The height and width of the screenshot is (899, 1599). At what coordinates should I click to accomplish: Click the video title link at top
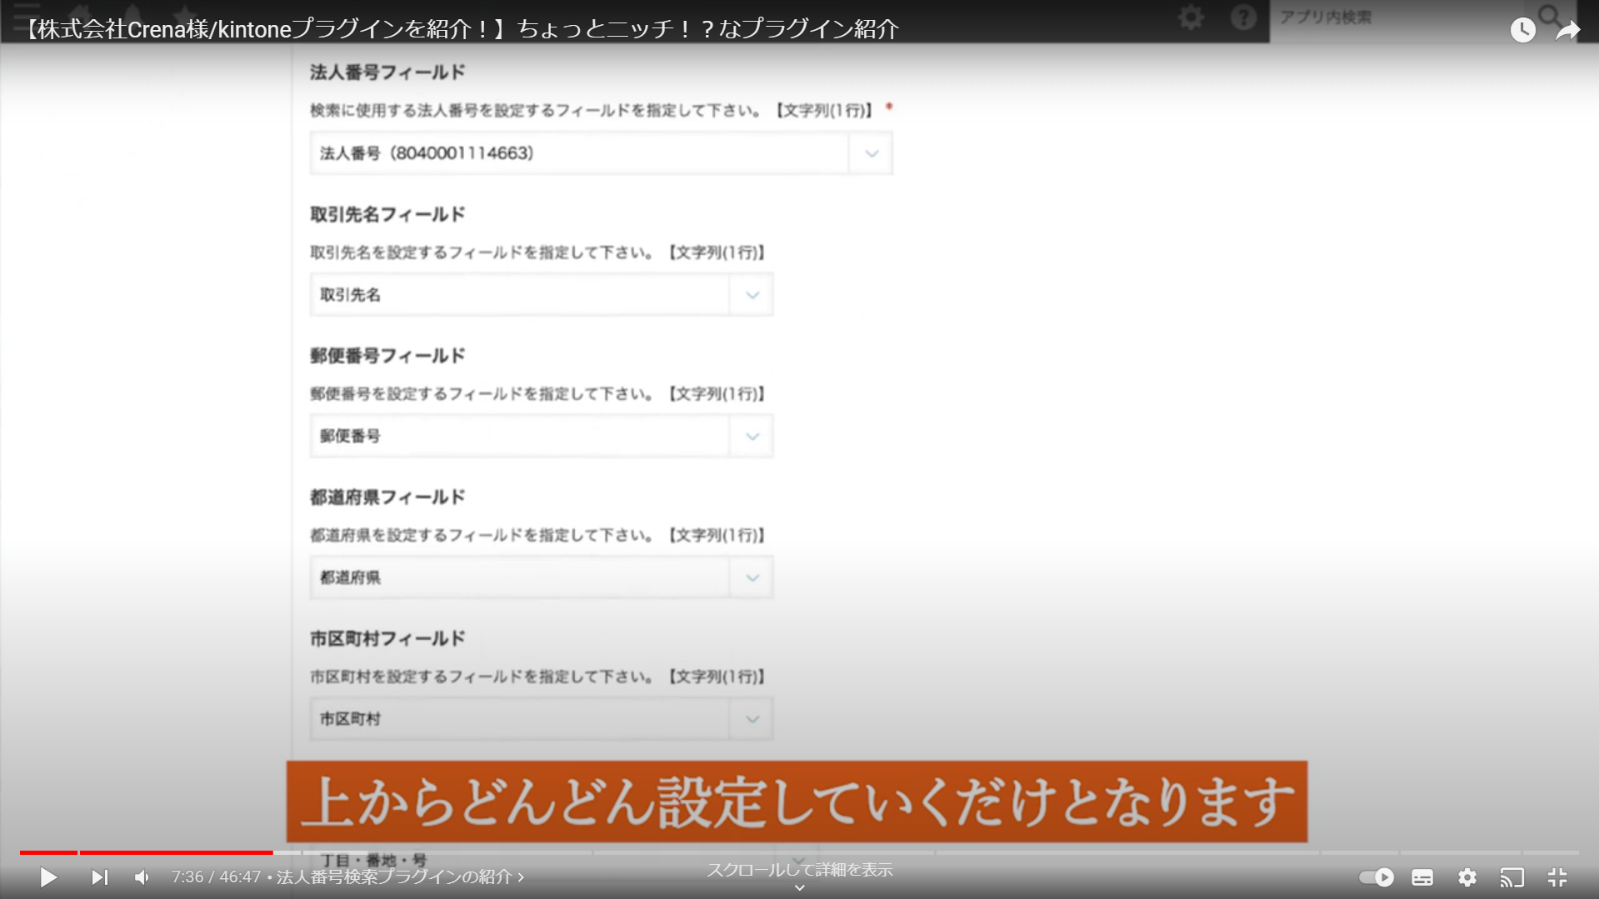tap(460, 29)
